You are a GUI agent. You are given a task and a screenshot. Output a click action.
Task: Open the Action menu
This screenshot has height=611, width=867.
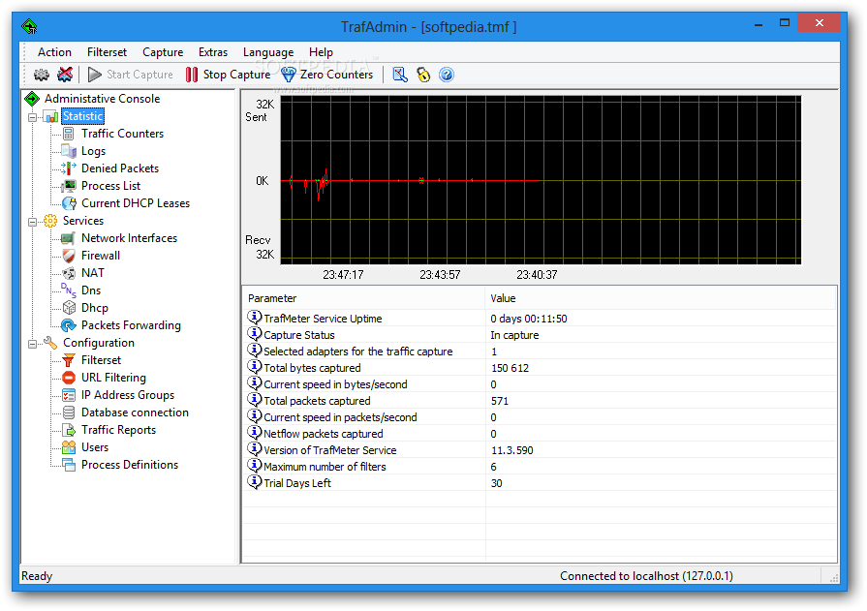[x=54, y=52]
